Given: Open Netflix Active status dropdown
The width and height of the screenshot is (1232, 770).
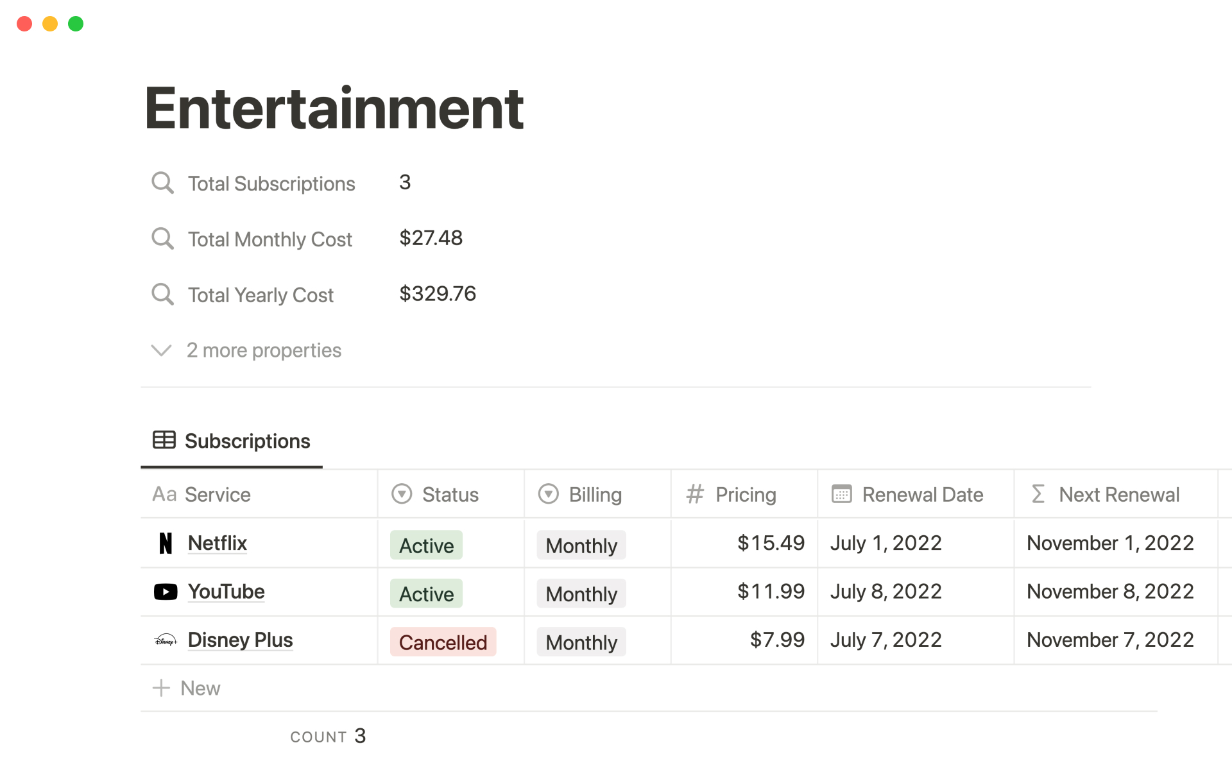Looking at the screenshot, I should 426,545.
